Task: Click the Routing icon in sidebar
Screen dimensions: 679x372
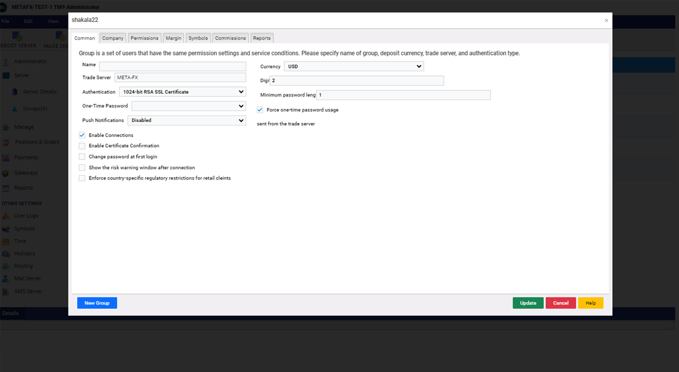Action: tap(6, 266)
